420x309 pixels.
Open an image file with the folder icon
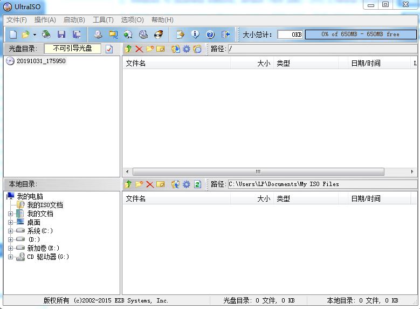click(x=25, y=35)
